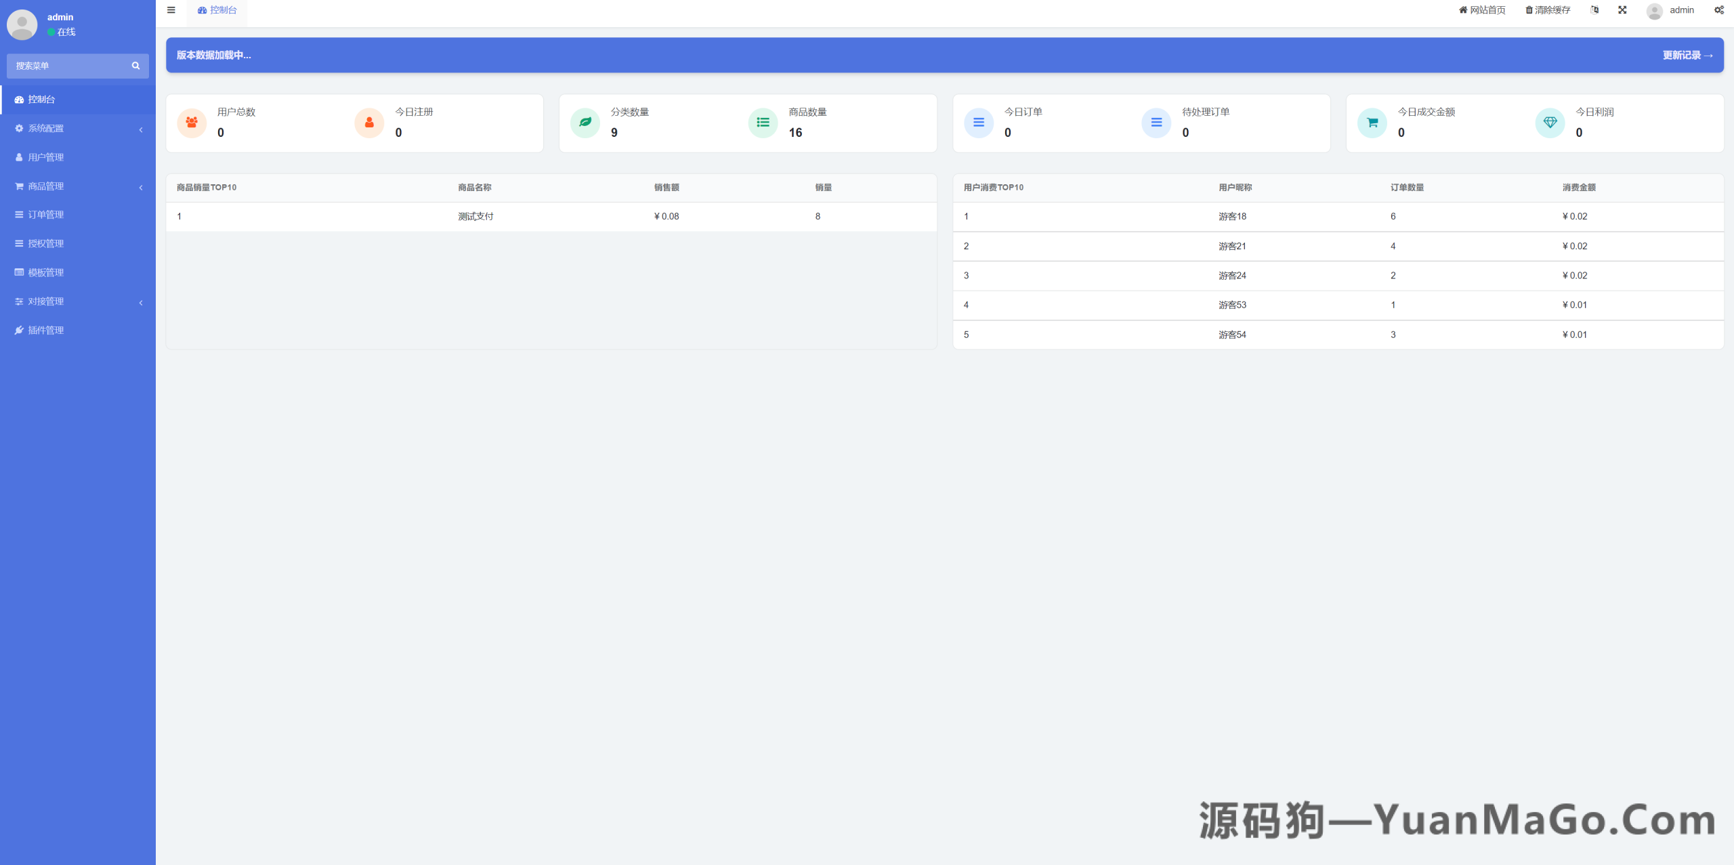The height and width of the screenshot is (865, 1734).
Task: Select the 订单管理 menu icon
Action: pos(18,215)
